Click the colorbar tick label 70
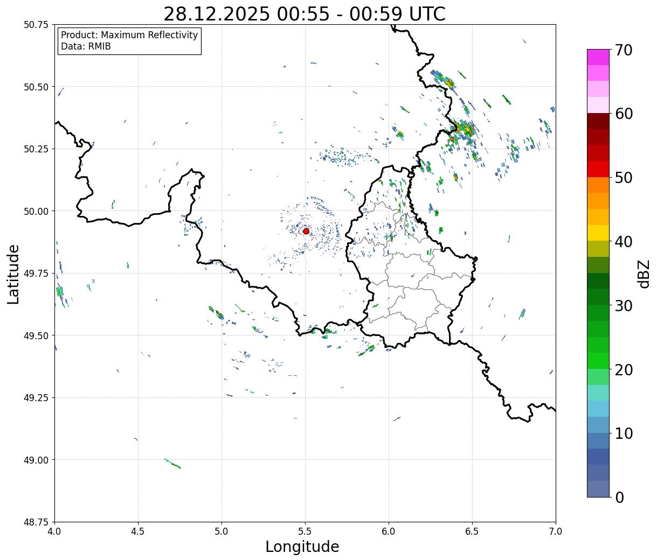Screen dimensions: 657x560 pos(623,50)
